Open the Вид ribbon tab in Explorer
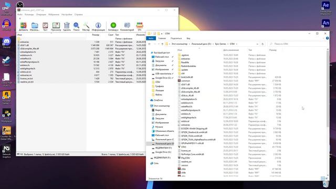Screen dimensions: 336x189 [x=188, y=38]
